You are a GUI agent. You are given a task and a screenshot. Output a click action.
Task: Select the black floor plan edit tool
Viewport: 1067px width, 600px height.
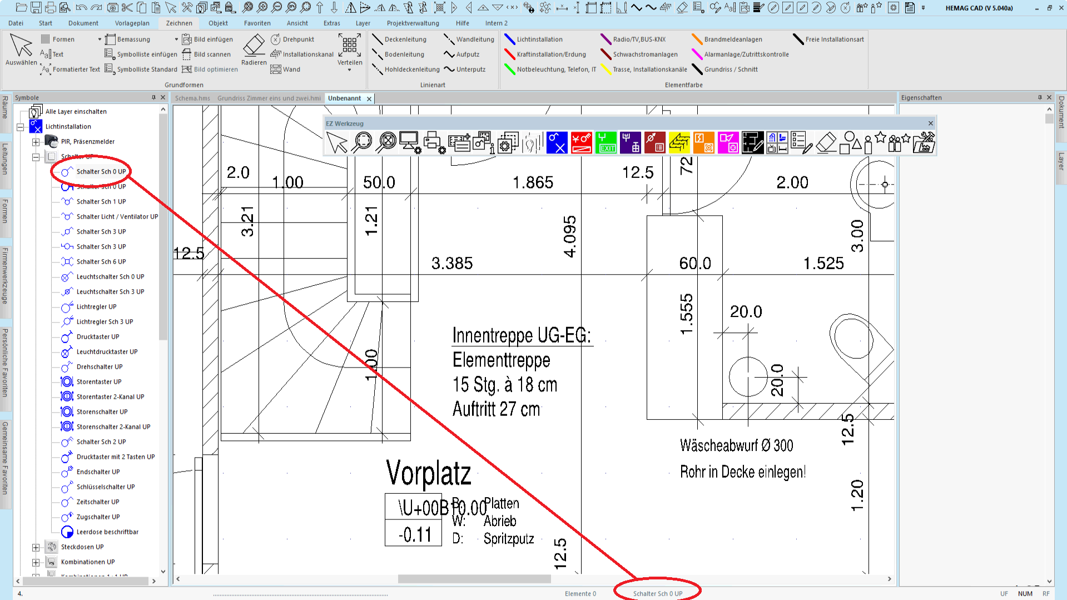[752, 142]
